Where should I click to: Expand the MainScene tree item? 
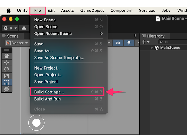(x=152, y=48)
